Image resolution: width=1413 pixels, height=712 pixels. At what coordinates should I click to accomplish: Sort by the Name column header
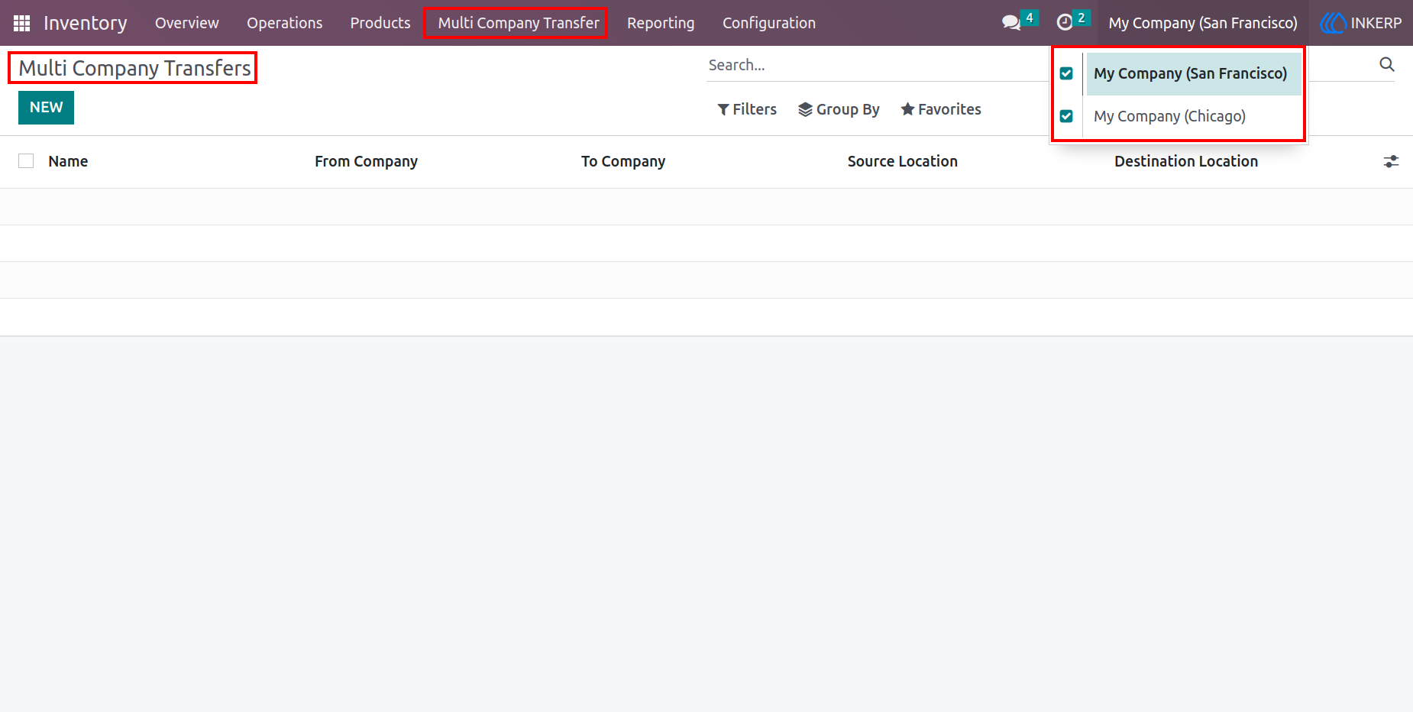coord(68,161)
